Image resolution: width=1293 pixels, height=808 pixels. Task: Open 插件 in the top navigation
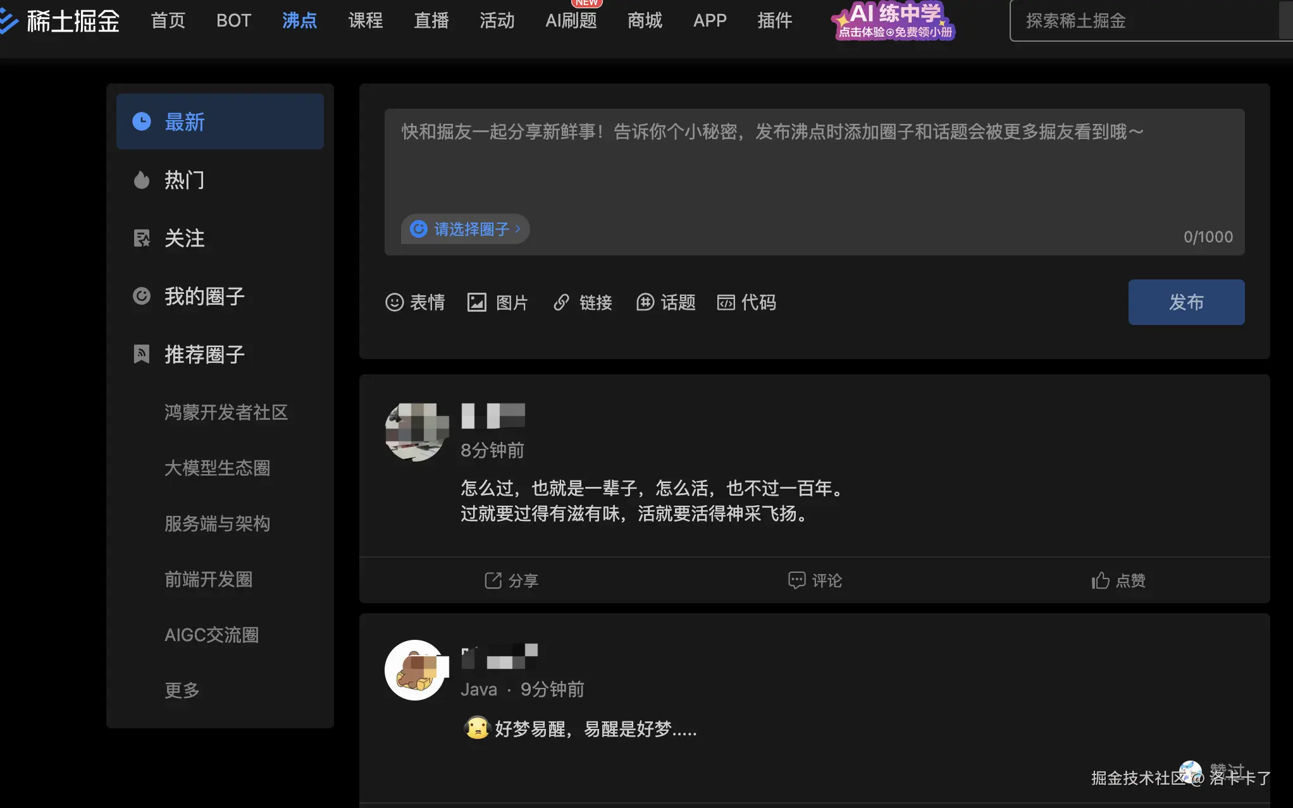point(775,21)
